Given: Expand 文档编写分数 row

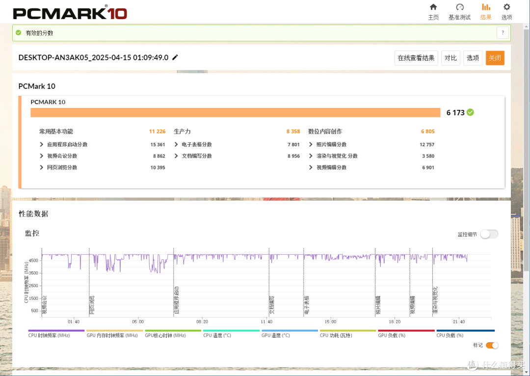Looking at the screenshot, I should coord(176,156).
